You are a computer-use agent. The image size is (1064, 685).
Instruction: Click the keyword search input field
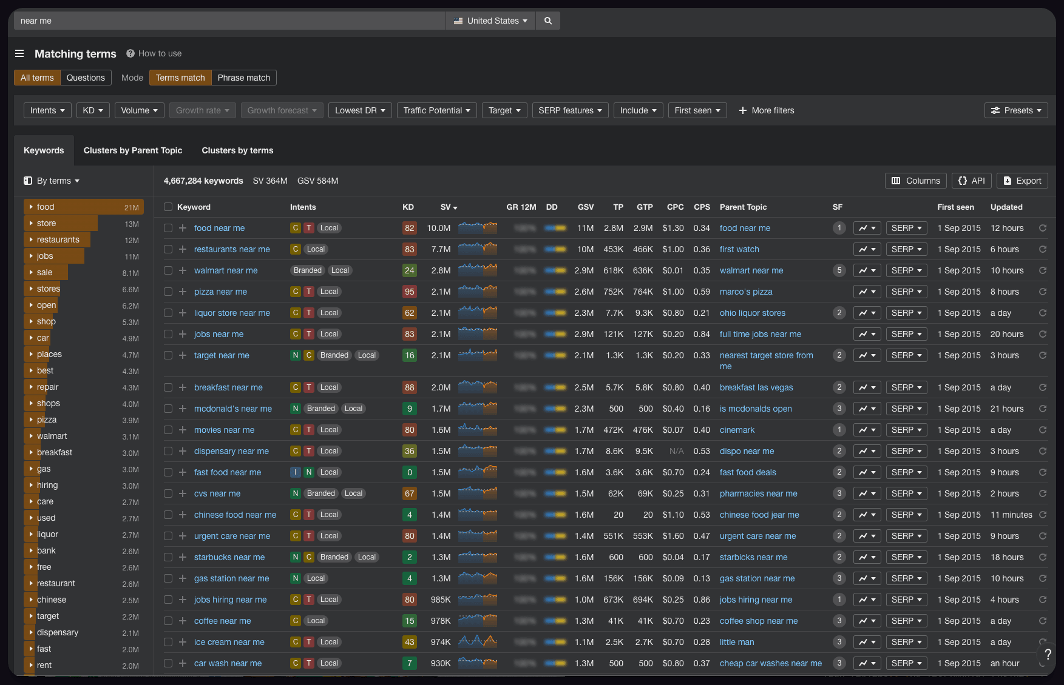point(228,20)
